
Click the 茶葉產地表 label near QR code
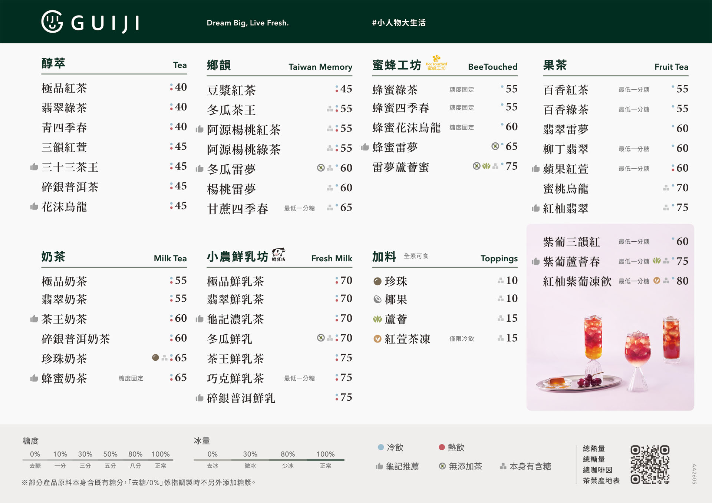[x=601, y=480]
